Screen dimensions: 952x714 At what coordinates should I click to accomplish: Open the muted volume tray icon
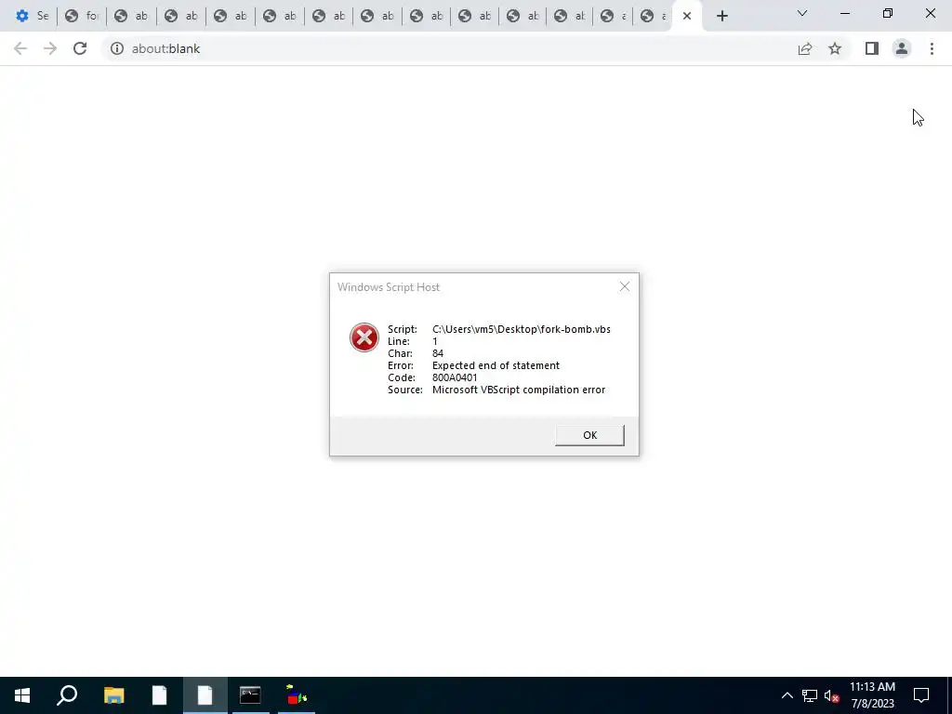click(x=831, y=695)
